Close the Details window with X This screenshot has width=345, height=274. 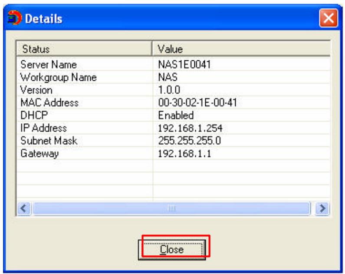coord(329,18)
